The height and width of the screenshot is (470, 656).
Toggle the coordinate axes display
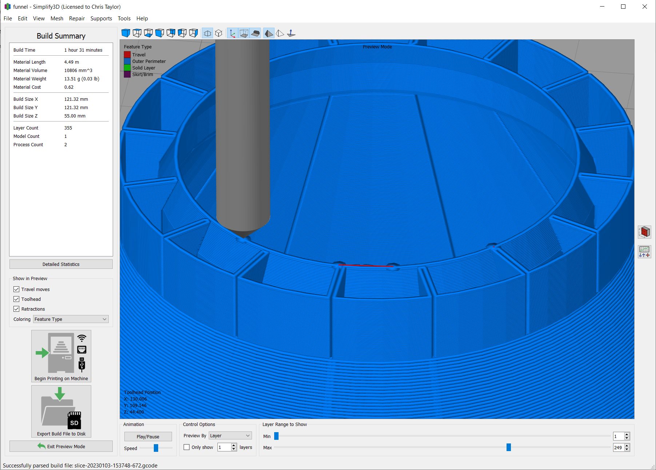(x=232, y=33)
